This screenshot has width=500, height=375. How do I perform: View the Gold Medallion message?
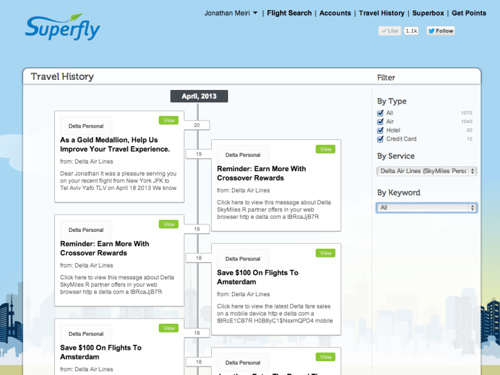click(x=169, y=120)
